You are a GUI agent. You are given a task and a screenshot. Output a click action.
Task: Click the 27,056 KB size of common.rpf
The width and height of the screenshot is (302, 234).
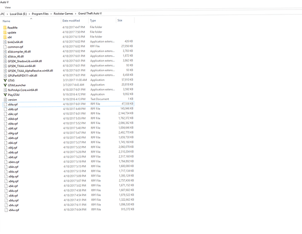(x=127, y=46)
